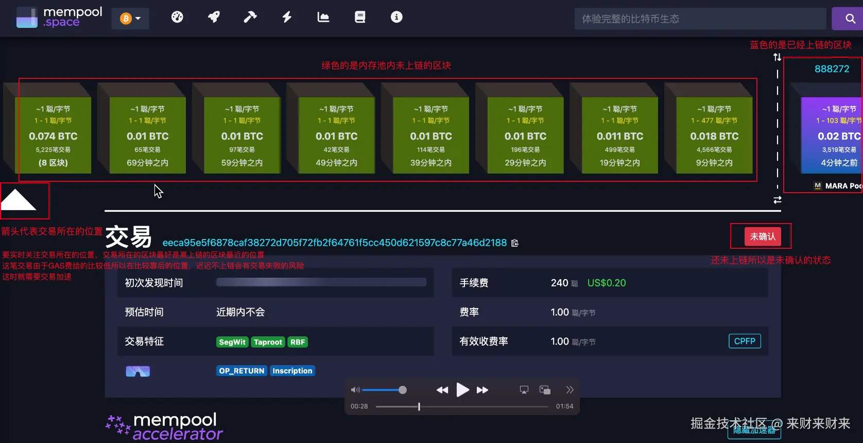Open mempool block in 19 minutes
Image resolution: width=863 pixels, height=443 pixels.
point(620,135)
